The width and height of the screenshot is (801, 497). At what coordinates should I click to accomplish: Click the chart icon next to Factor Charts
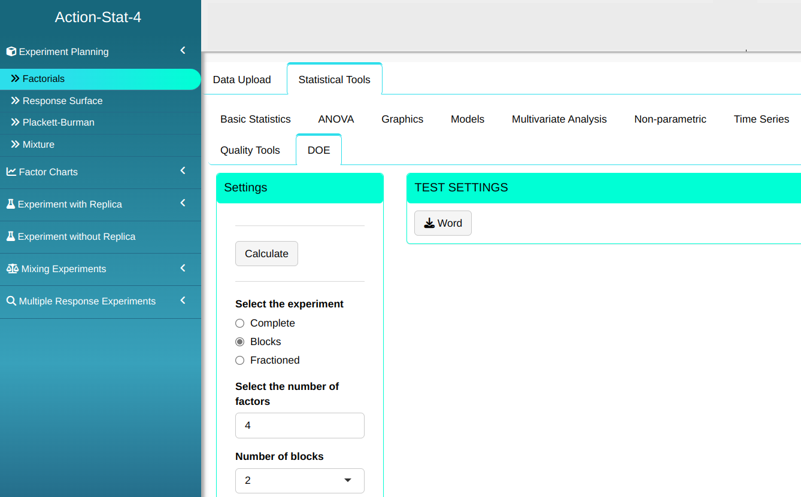pos(11,172)
